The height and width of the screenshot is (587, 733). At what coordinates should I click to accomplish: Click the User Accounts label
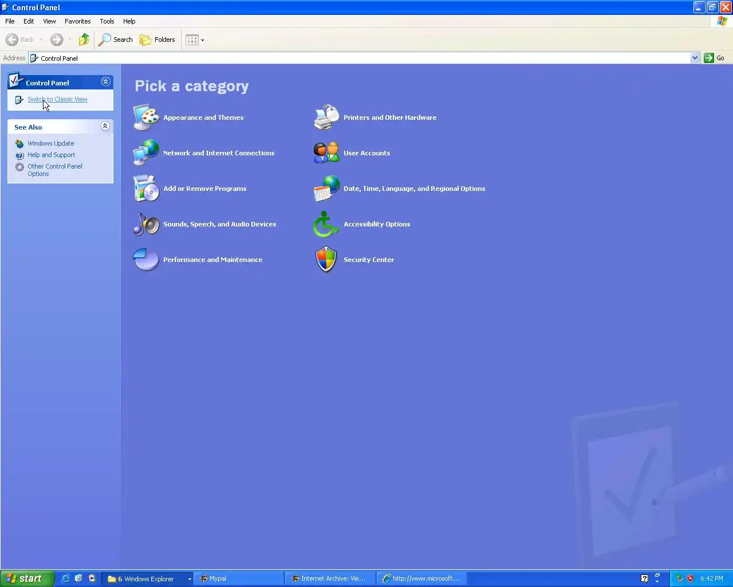(x=366, y=153)
